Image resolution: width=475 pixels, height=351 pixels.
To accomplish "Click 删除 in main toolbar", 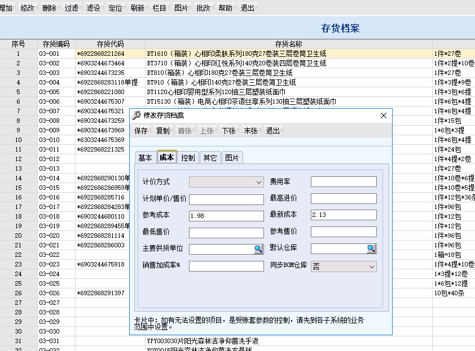I will tap(50, 8).
